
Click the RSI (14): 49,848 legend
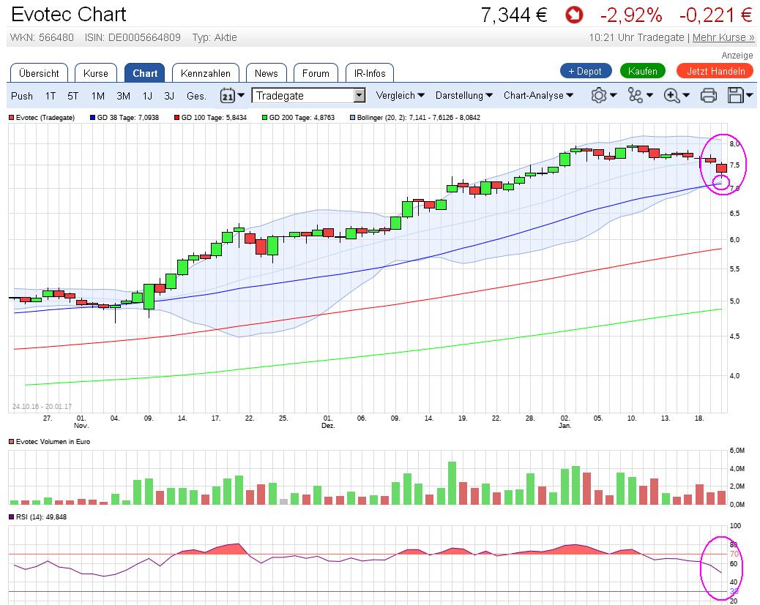point(38,516)
